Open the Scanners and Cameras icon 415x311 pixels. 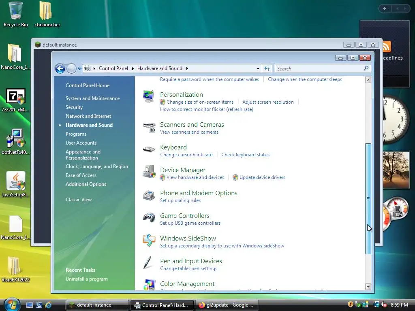[x=149, y=127]
